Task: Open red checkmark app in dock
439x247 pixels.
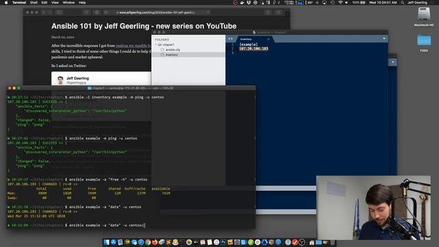Action: [x=295, y=242]
